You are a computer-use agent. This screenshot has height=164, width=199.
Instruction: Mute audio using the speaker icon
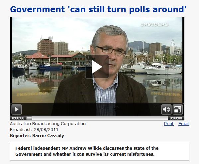pos(166,109)
